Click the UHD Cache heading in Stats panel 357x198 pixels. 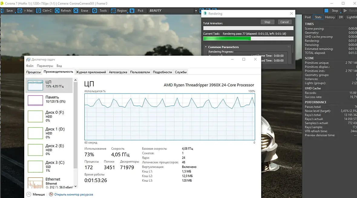[313, 88]
